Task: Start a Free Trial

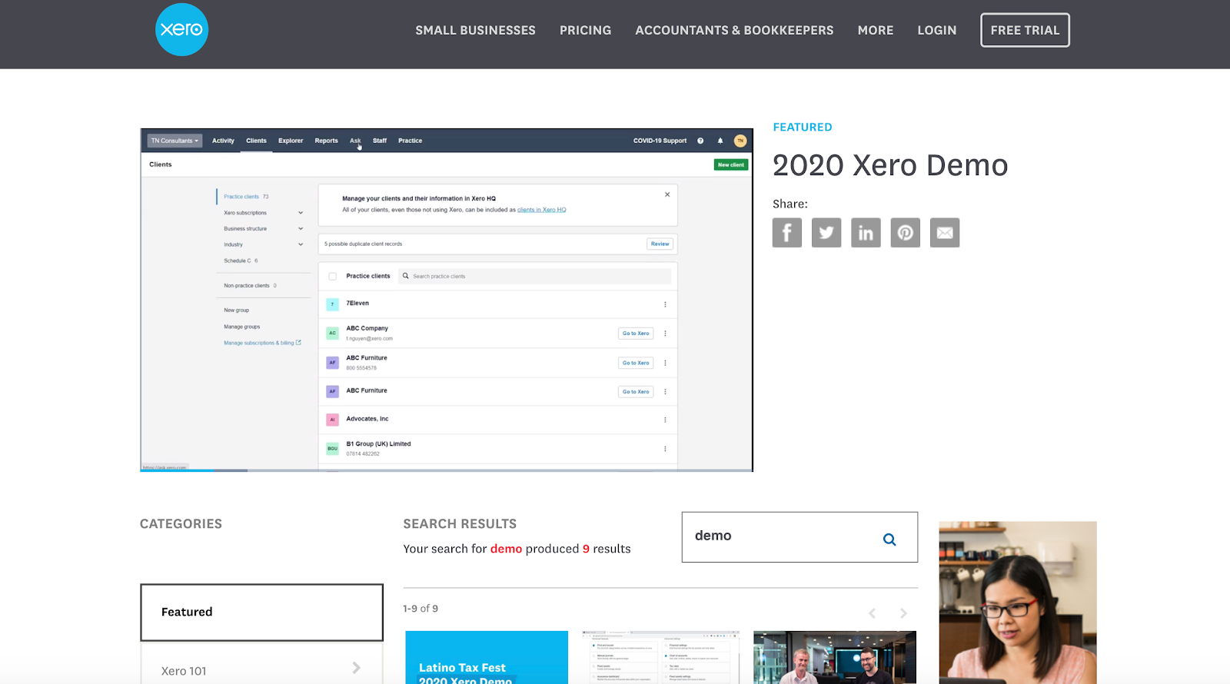Action: pos(1025,30)
